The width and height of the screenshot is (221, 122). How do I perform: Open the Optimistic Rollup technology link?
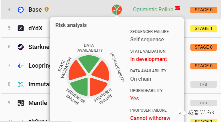153,9
